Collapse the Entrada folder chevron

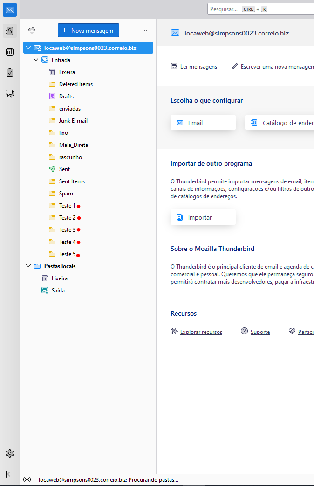[36, 60]
